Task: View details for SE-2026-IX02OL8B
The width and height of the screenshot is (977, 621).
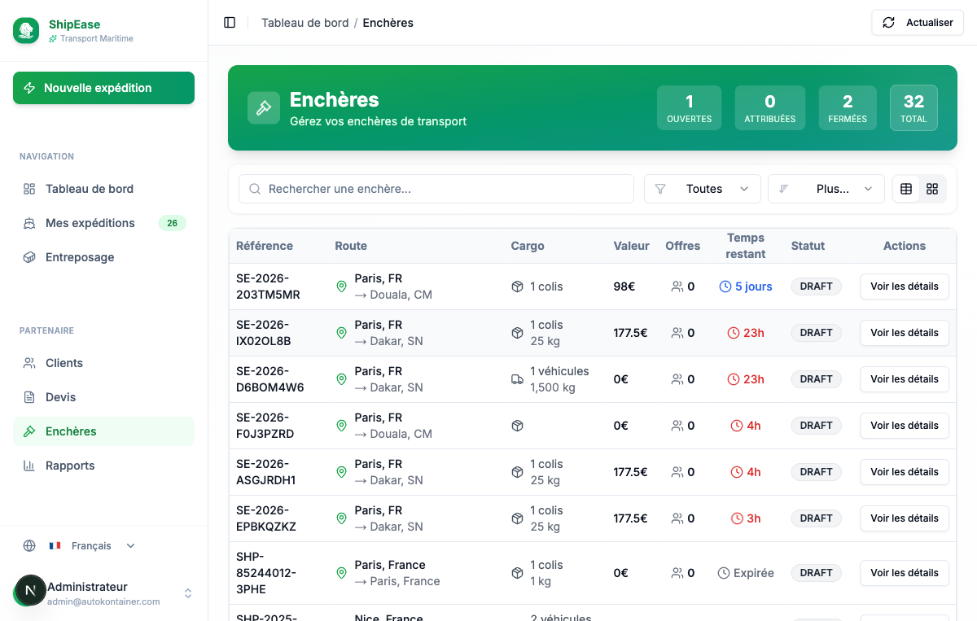Action: point(905,333)
